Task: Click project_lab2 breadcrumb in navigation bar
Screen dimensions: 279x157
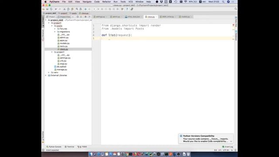Action: pos(49,13)
